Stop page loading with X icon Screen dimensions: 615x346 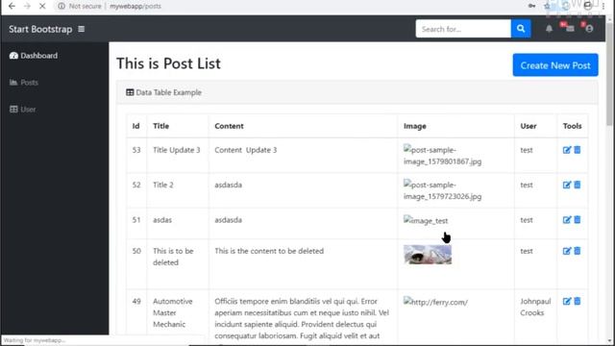click(42, 7)
